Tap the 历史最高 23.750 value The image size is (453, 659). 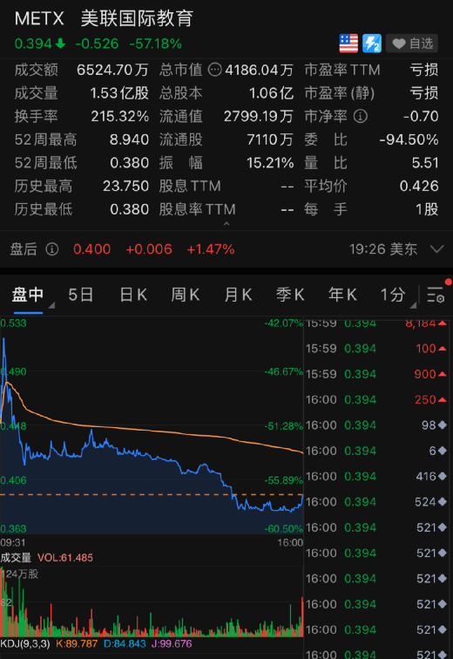(126, 186)
